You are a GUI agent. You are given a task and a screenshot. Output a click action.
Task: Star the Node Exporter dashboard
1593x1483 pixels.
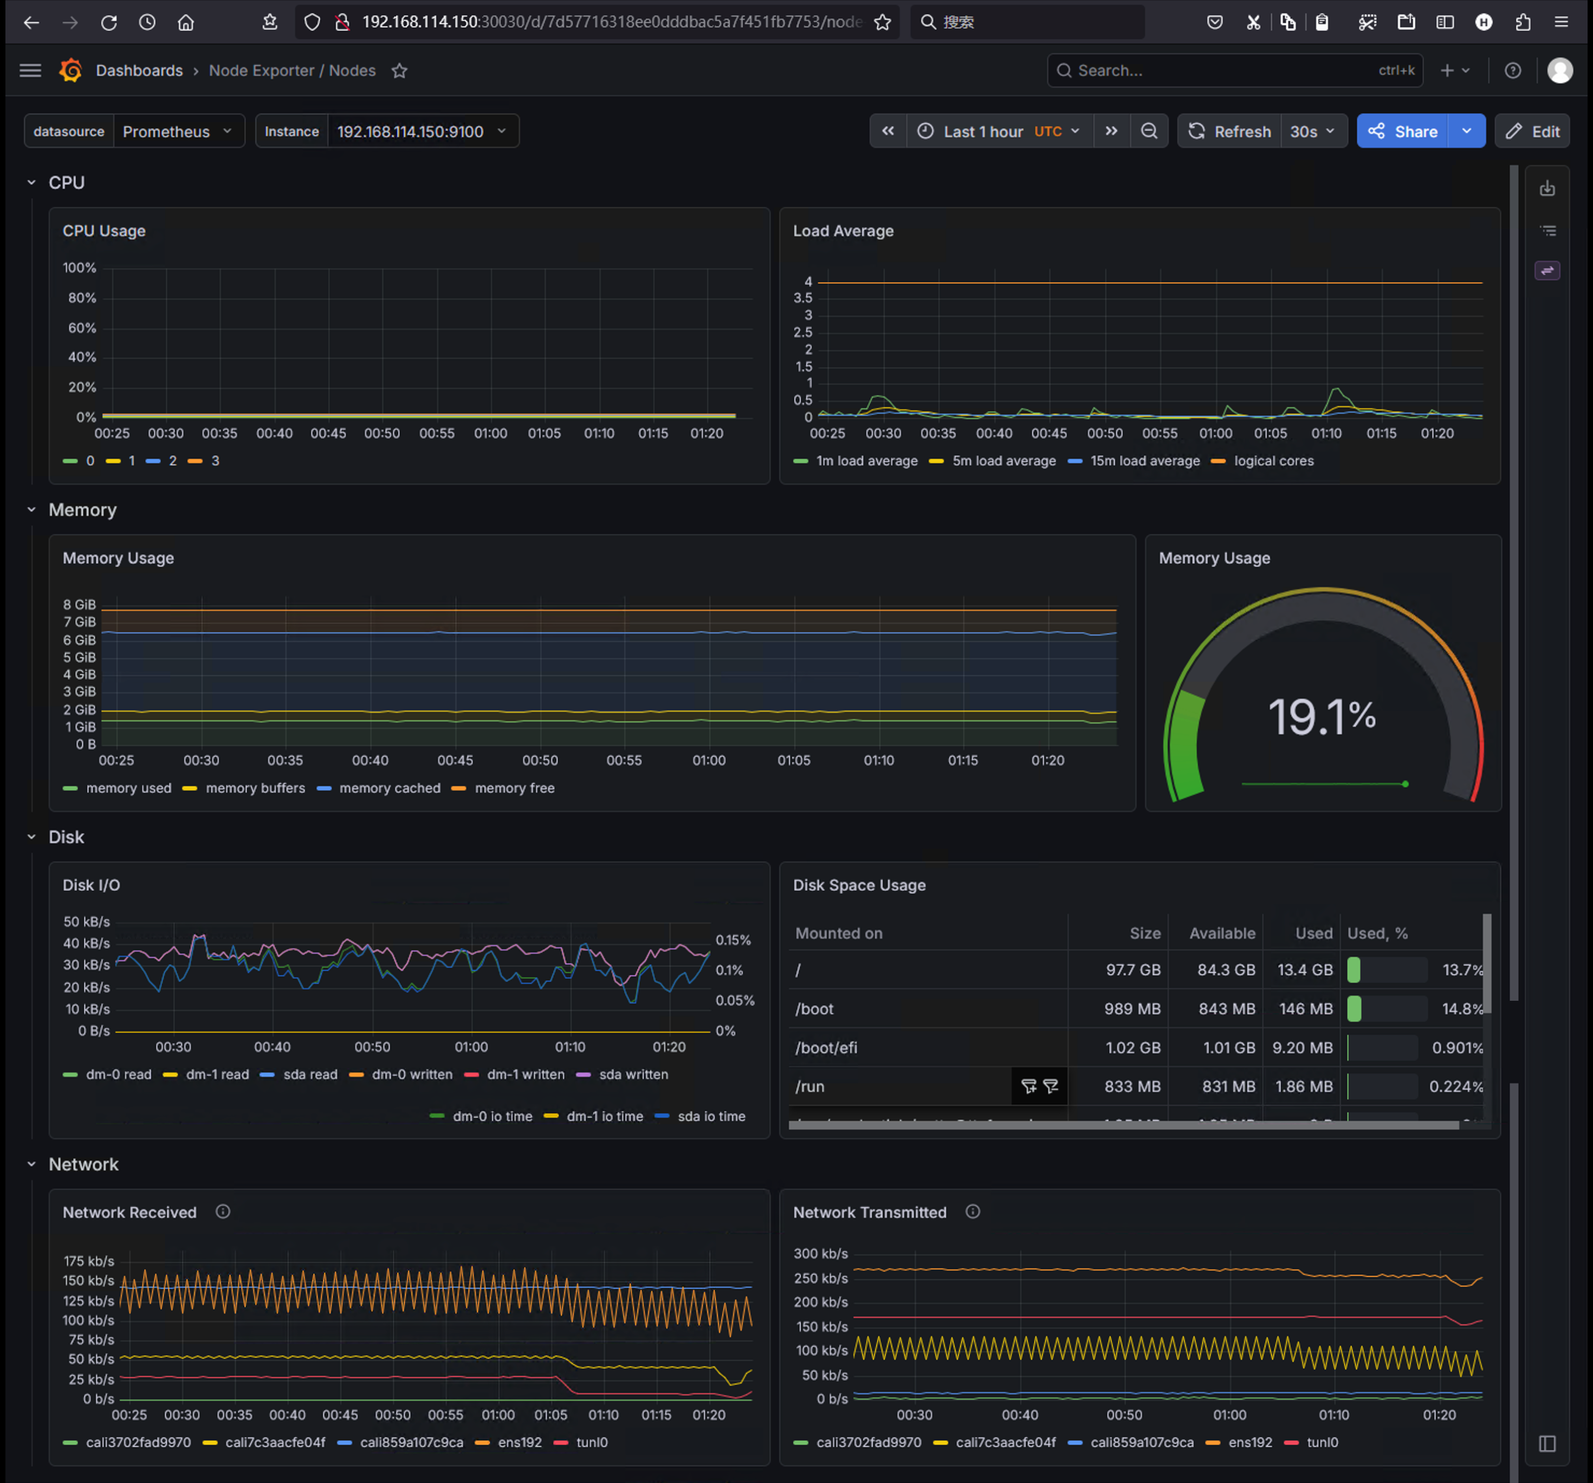pos(399,70)
